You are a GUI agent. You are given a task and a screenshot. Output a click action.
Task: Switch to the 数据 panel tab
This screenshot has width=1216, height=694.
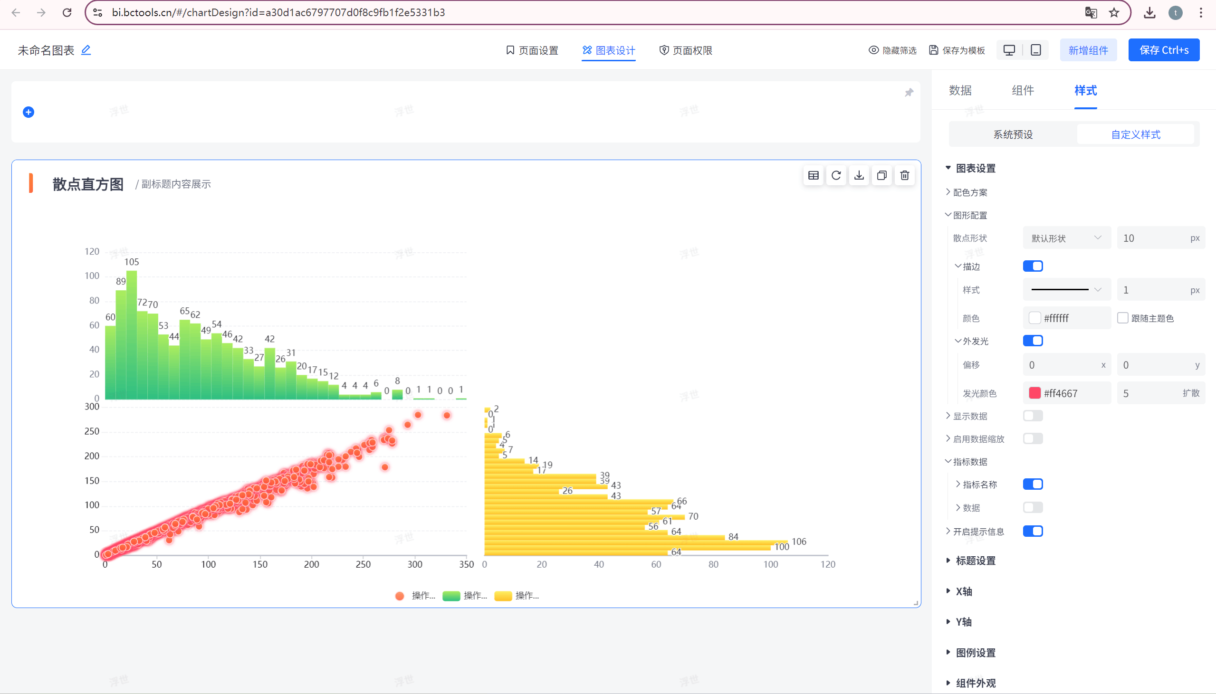coord(960,90)
